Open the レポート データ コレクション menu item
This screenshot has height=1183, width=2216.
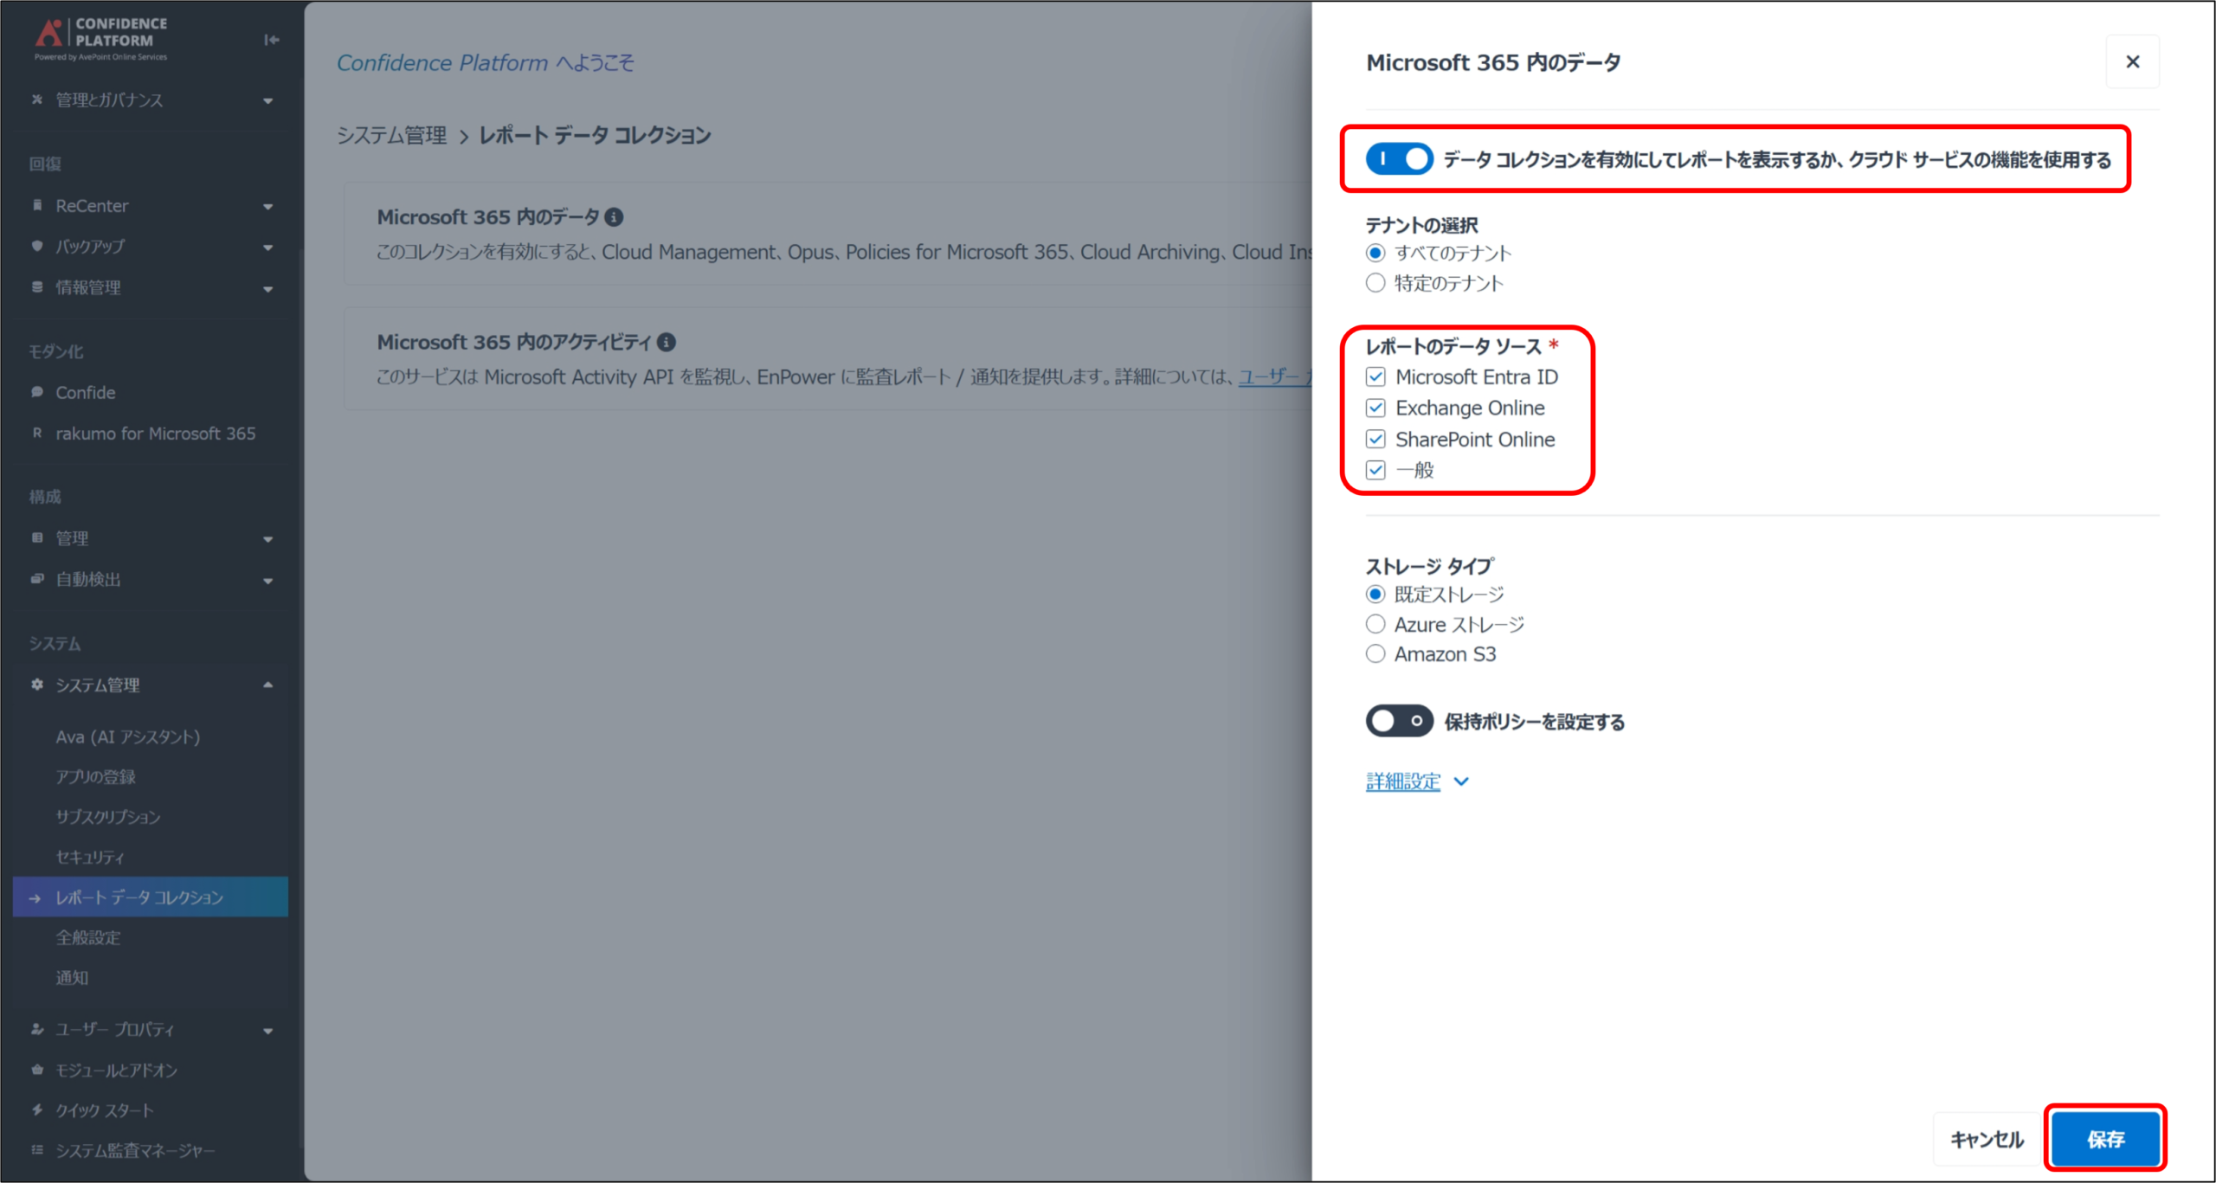coord(151,897)
